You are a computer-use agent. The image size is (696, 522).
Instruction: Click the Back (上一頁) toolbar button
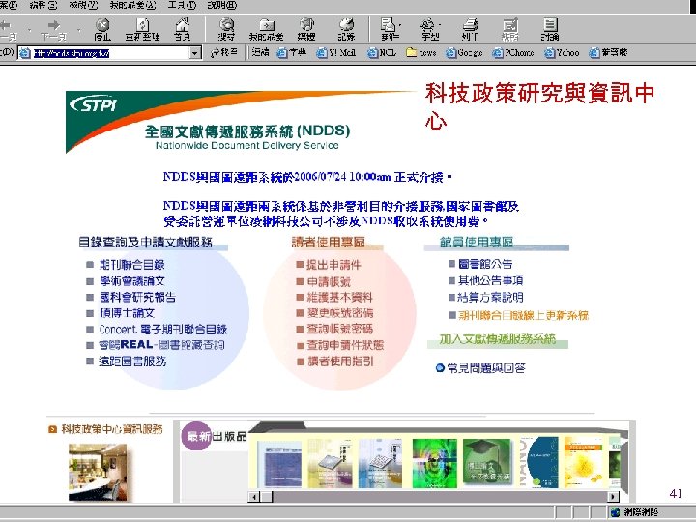pos(8,30)
